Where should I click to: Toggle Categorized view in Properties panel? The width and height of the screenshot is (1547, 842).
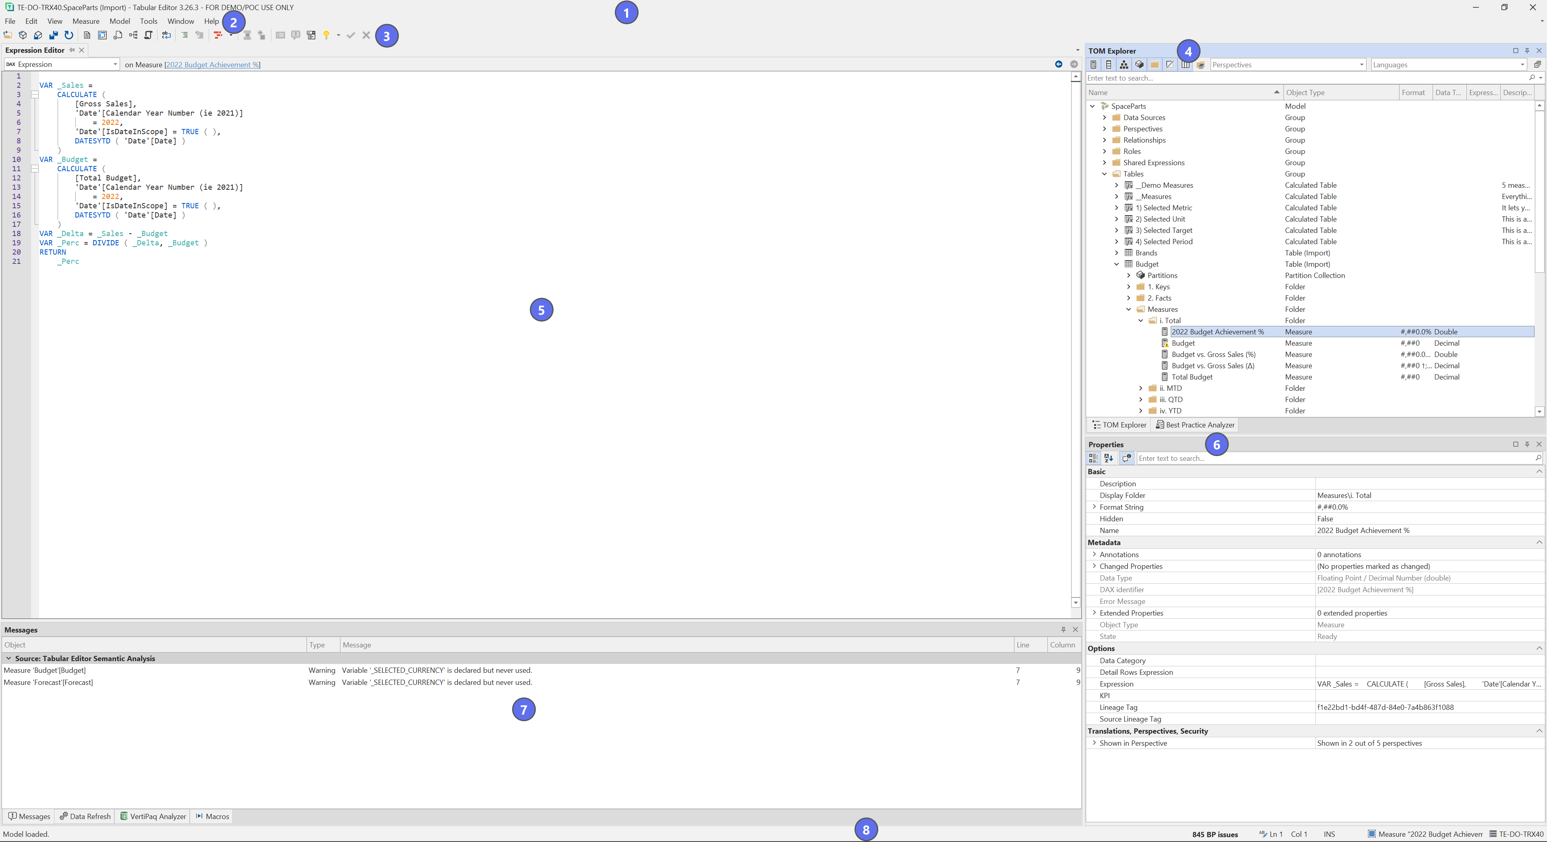[1094, 458]
